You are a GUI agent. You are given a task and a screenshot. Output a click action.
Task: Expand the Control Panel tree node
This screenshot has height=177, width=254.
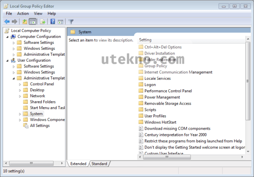pyautogui.click(x=20, y=84)
